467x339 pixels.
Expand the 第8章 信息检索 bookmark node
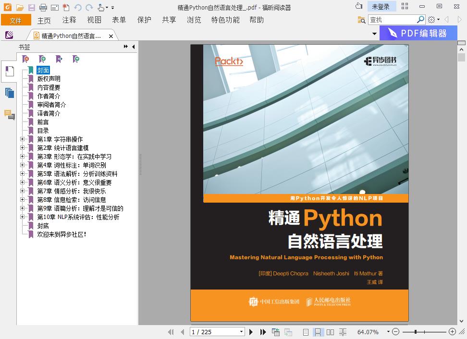[22, 199]
